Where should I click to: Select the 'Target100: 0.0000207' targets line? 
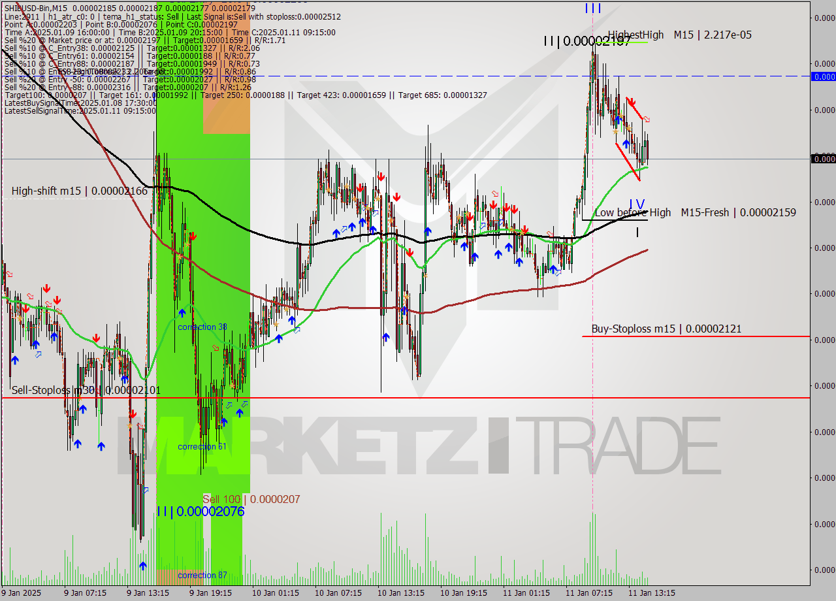[x=246, y=95]
